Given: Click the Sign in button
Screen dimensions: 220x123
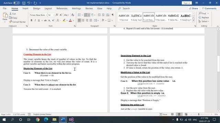Looking at the screenshot, I should tap(187, 3).
